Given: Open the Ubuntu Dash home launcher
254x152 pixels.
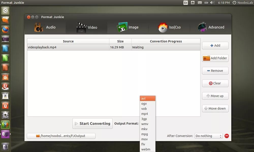Looking at the screenshot, I should 5,11.
